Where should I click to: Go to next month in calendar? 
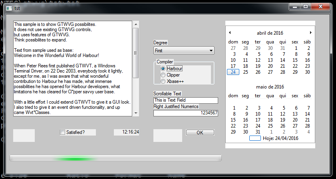click(311, 33)
